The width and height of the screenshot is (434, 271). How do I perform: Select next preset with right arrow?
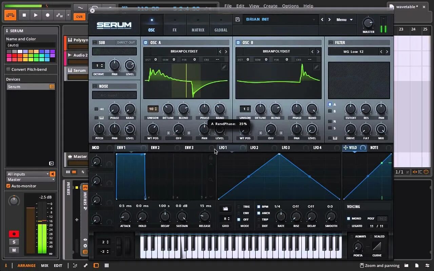[329, 20]
